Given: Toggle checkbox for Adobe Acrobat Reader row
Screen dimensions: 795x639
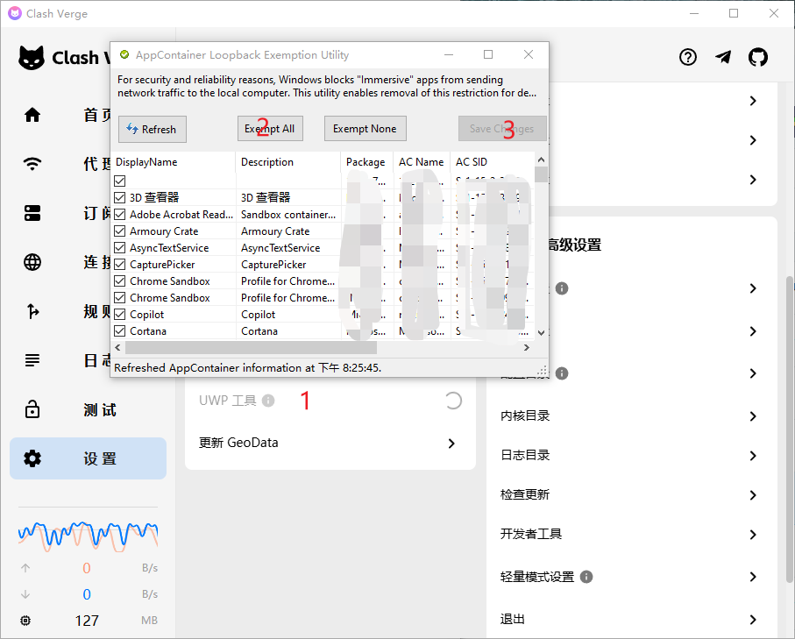Looking at the screenshot, I should 120,215.
